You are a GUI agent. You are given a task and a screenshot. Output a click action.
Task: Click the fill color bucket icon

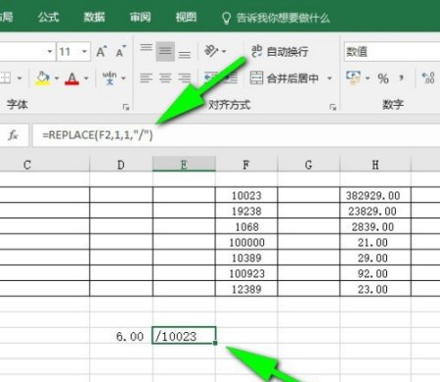tap(43, 78)
